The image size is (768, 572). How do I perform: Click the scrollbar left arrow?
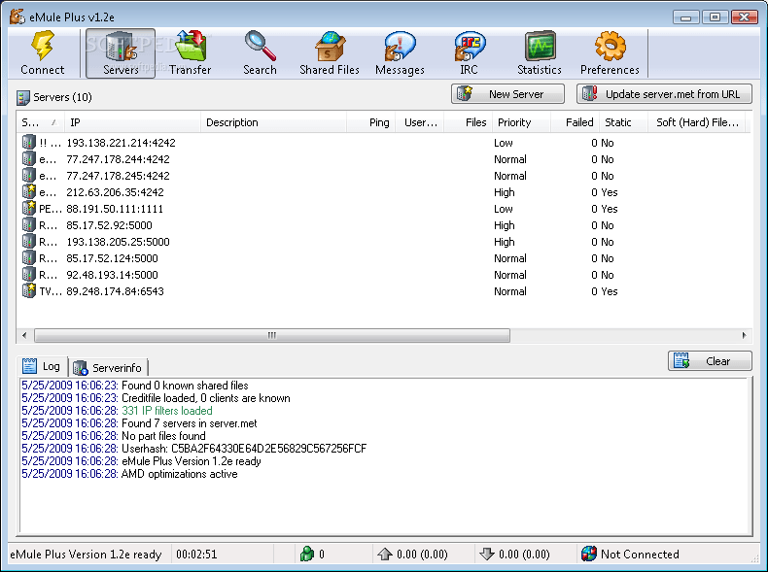pos(24,335)
